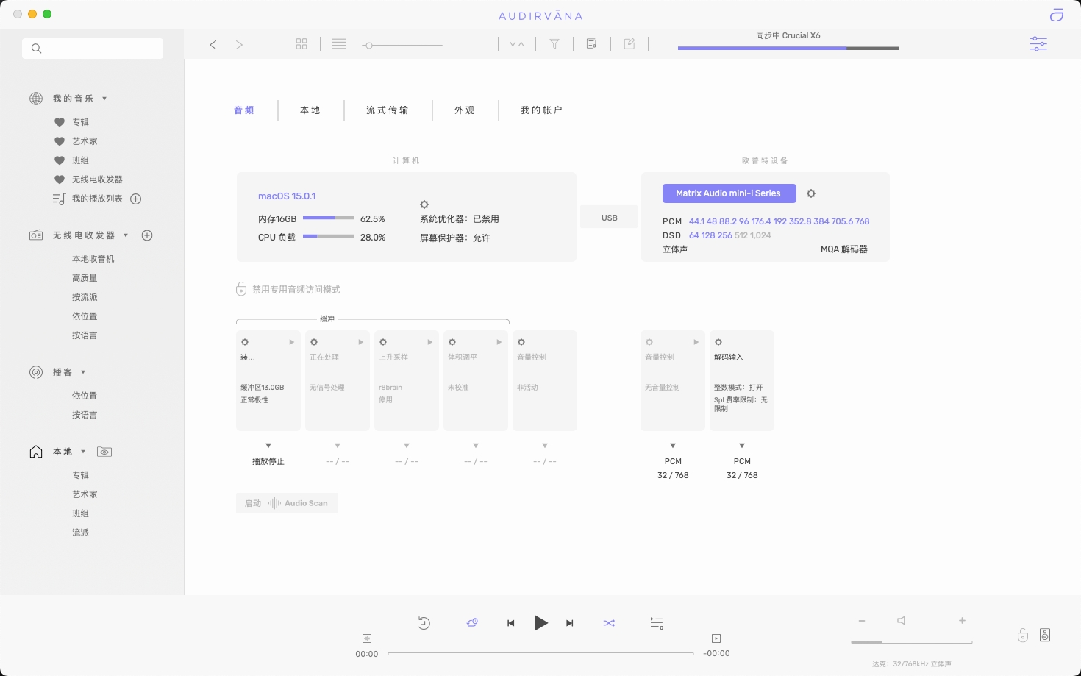Start the Audio Scan button
The width and height of the screenshot is (1081, 676).
[x=287, y=503]
